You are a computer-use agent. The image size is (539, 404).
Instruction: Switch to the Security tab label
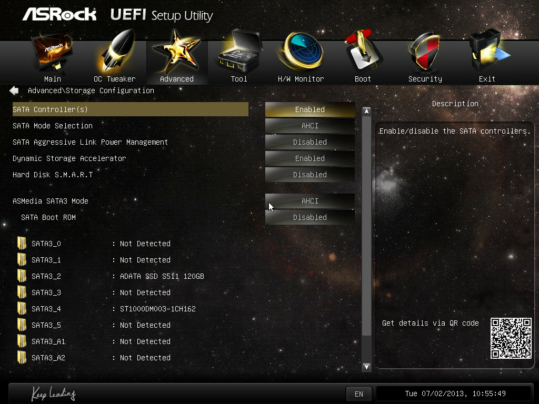pyautogui.click(x=425, y=79)
